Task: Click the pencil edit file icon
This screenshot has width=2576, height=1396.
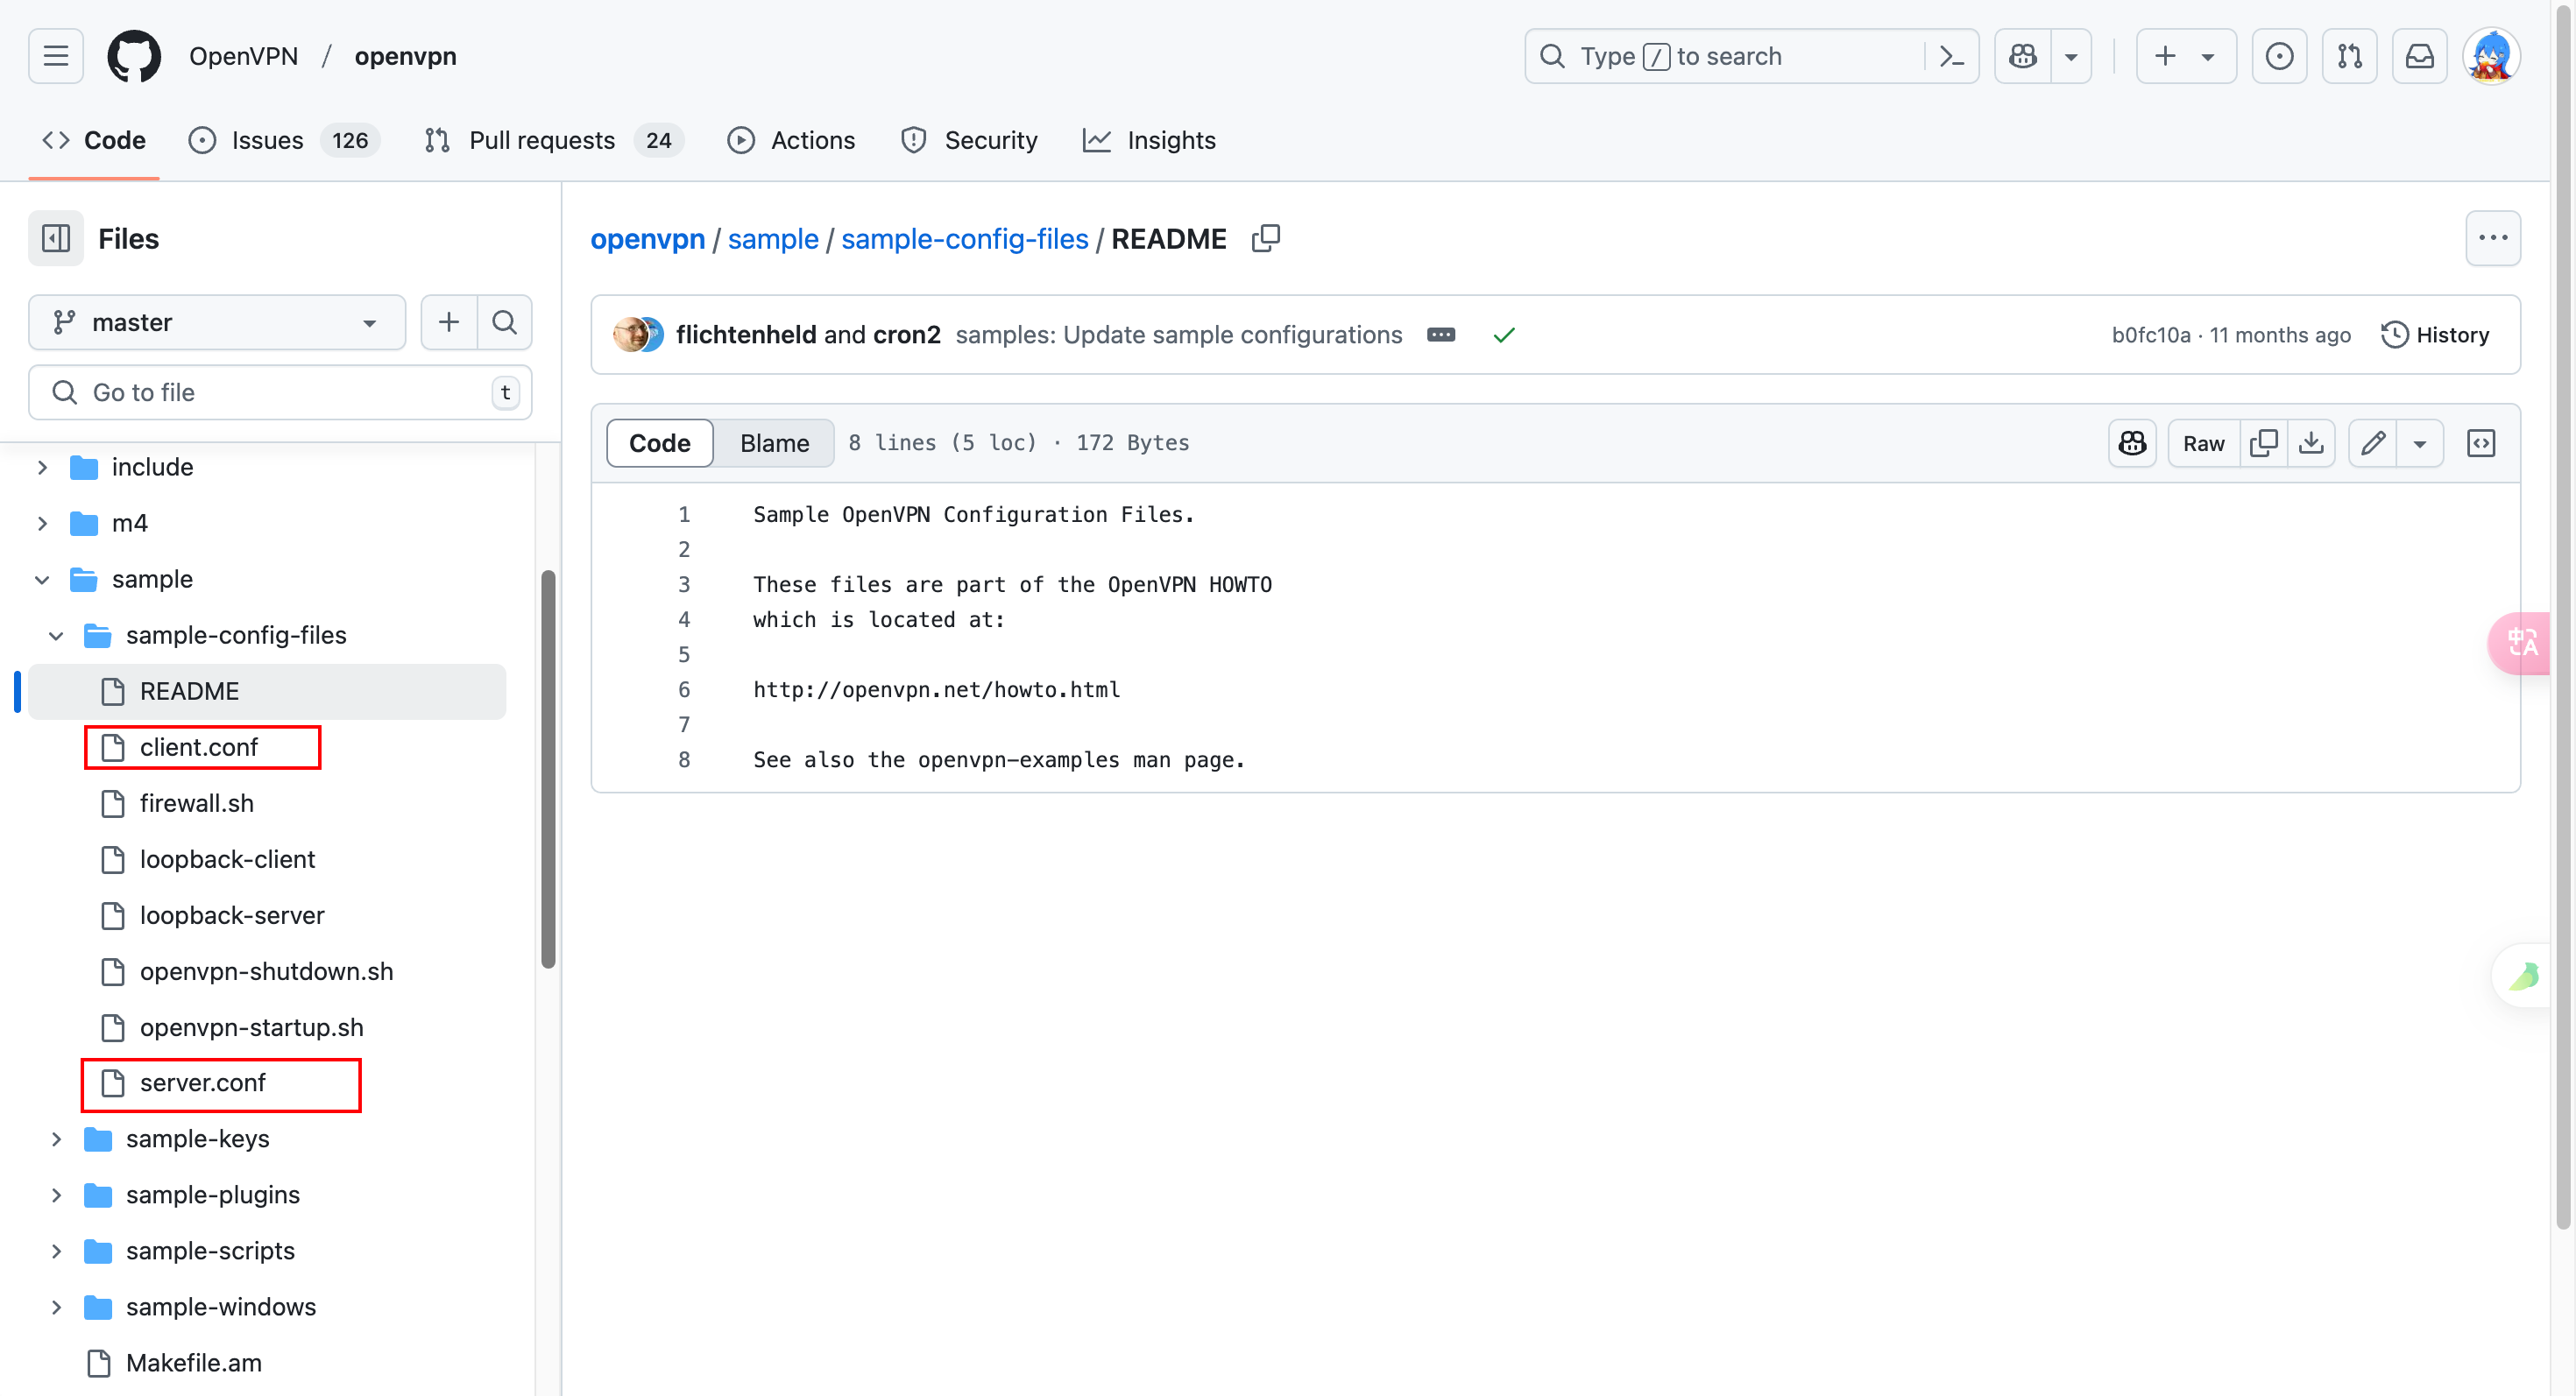Action: click(x=2373, y=442)
